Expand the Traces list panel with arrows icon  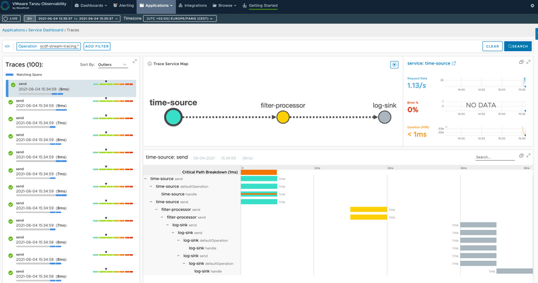click(134, 63)
